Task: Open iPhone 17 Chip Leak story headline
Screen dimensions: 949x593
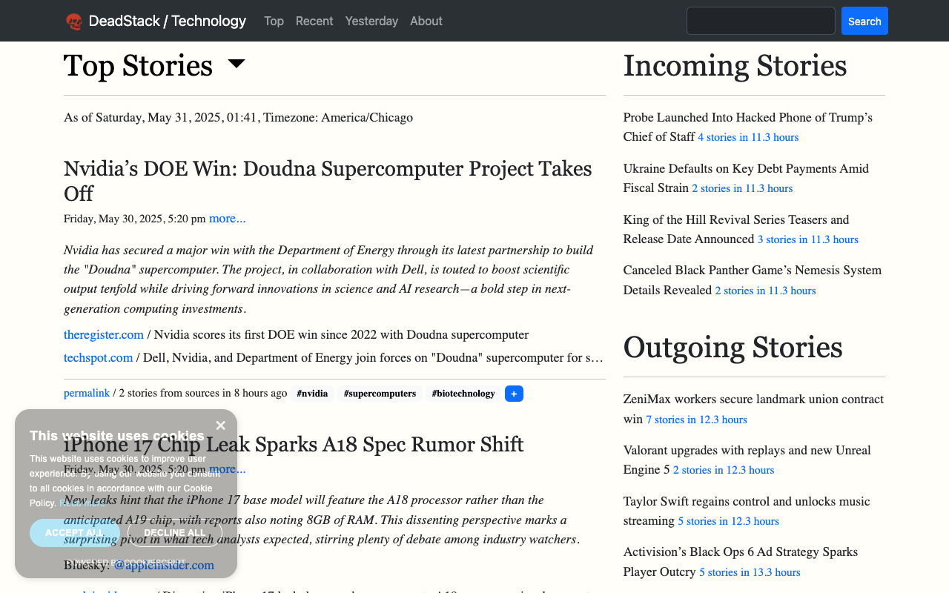Action: [x=294, y=444]
